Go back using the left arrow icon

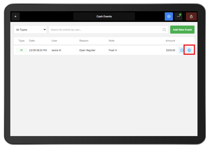click(16, 16)
